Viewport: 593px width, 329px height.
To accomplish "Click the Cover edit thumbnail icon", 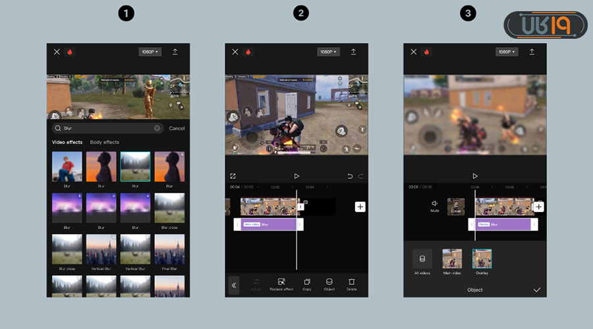I will point(456,207).
